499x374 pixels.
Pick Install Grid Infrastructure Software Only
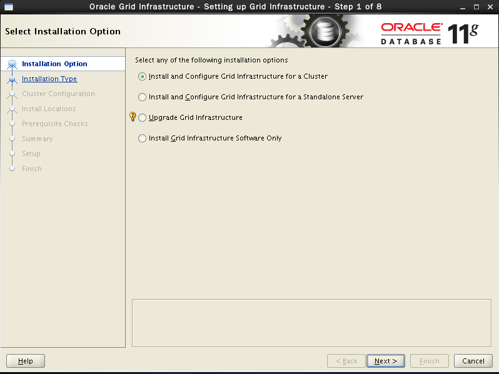point(143,138)
